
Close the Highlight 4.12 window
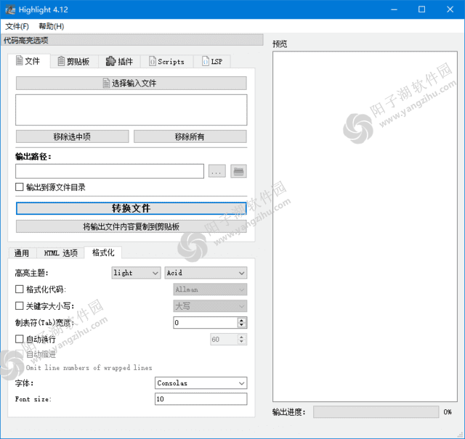[450, 9]
